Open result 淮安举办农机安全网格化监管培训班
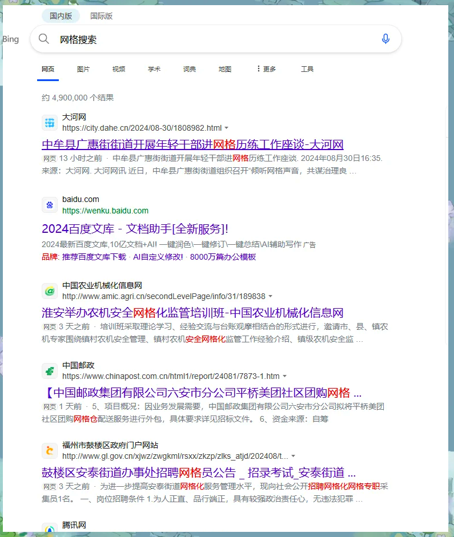The height and width of the screenshot is (537, 454). coord(192,313)
